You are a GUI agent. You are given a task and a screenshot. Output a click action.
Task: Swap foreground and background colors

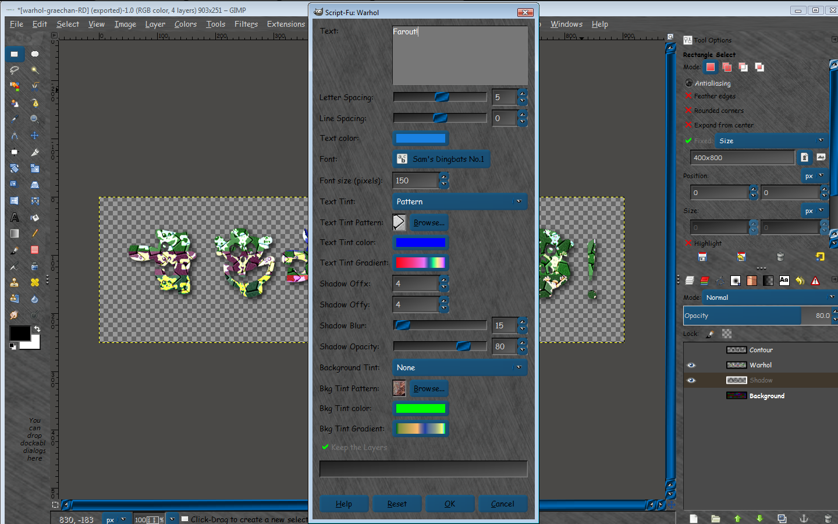(x=37, y=330)
